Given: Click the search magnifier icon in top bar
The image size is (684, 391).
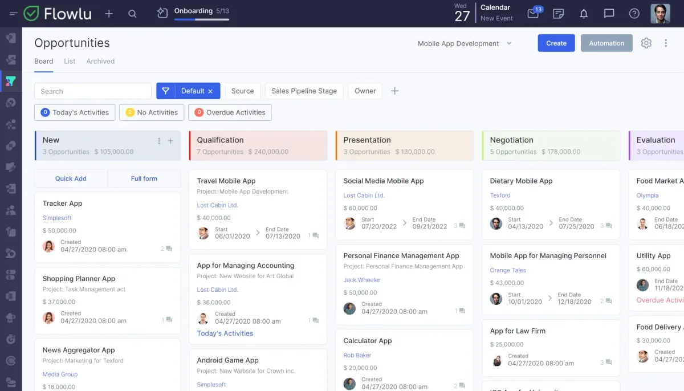Looking at the screenshot, I should tap(132, 14).
